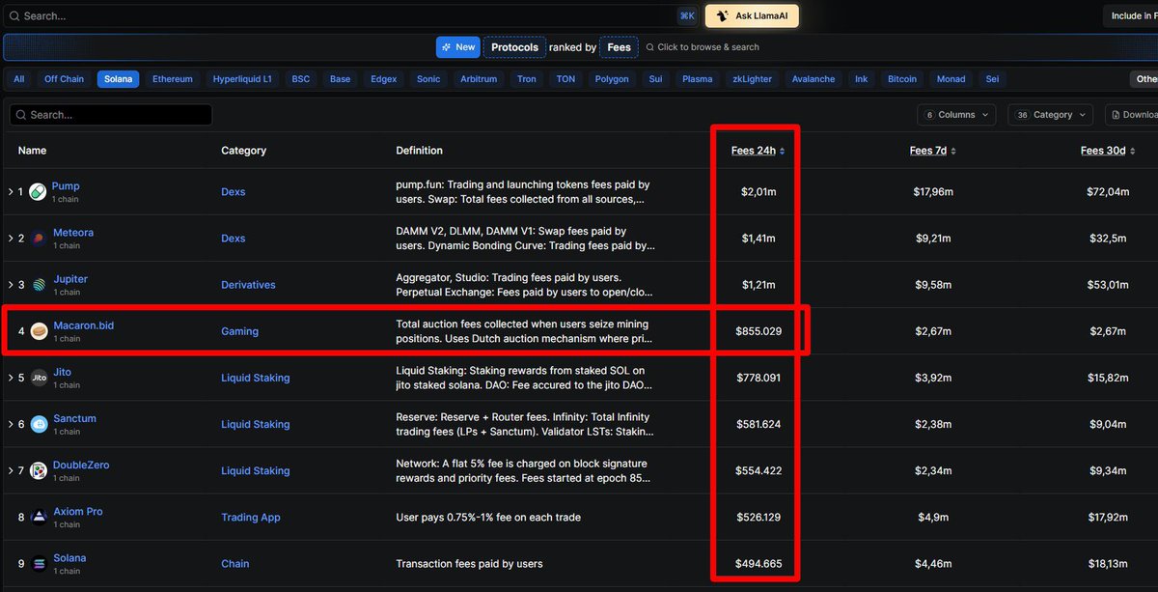Screen dimensions: 1158x592
Task: Click the top Search input field
Action: click(x=350, y=15)
